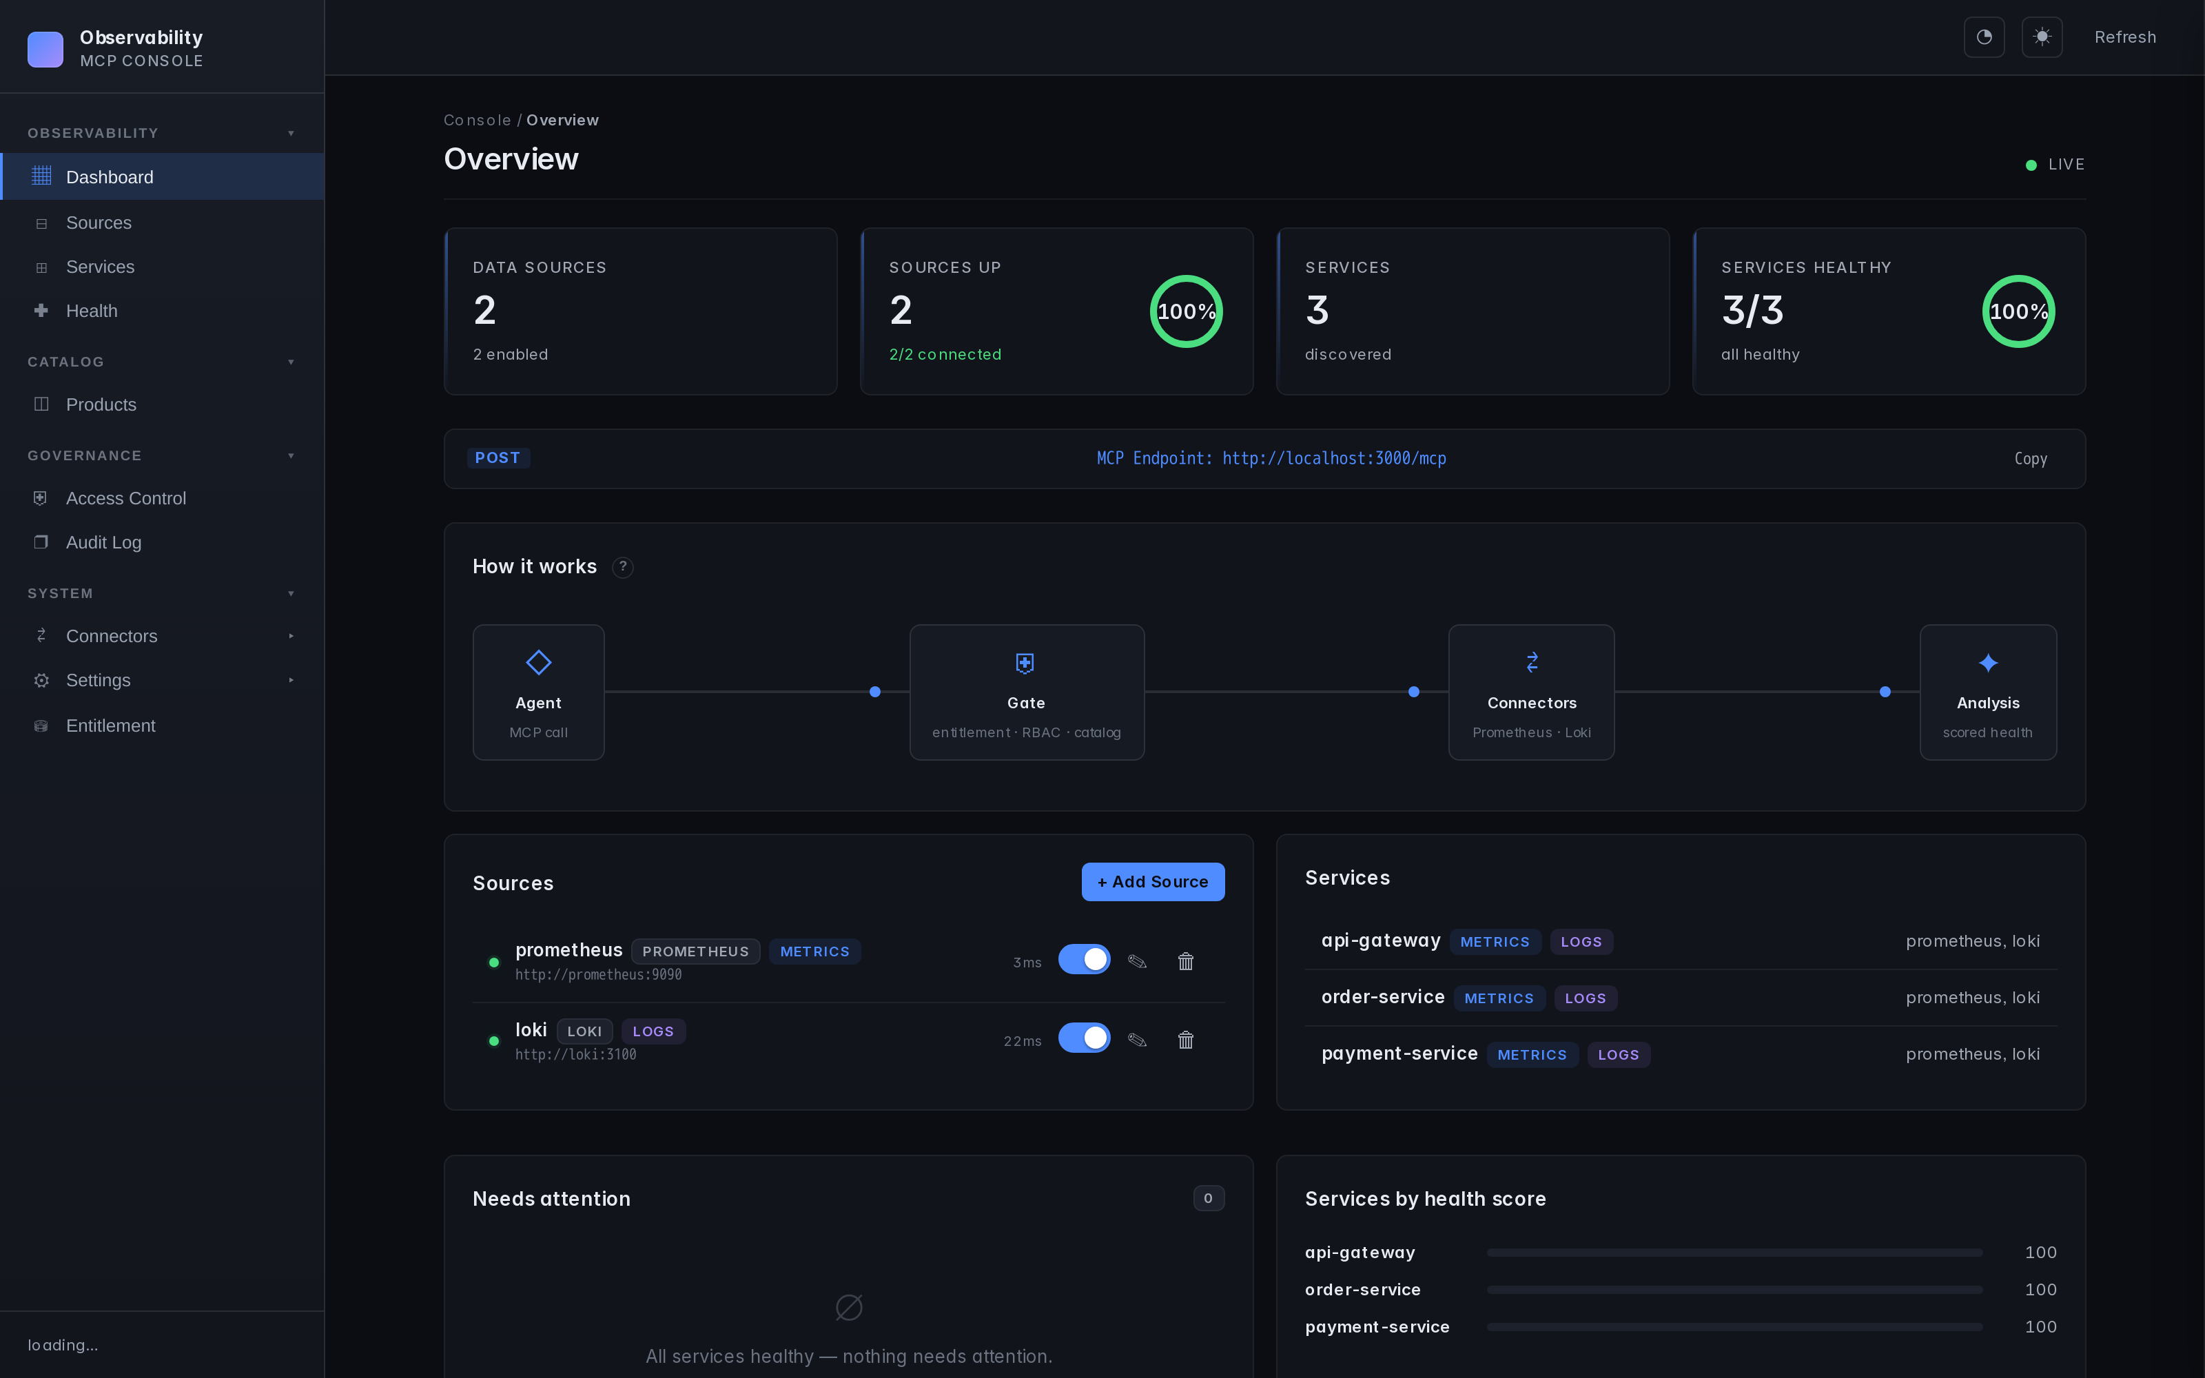Screen dimensions: 2205x1378
Task: Collapse the Governance sidebar section
Action: tap(291, 455)
